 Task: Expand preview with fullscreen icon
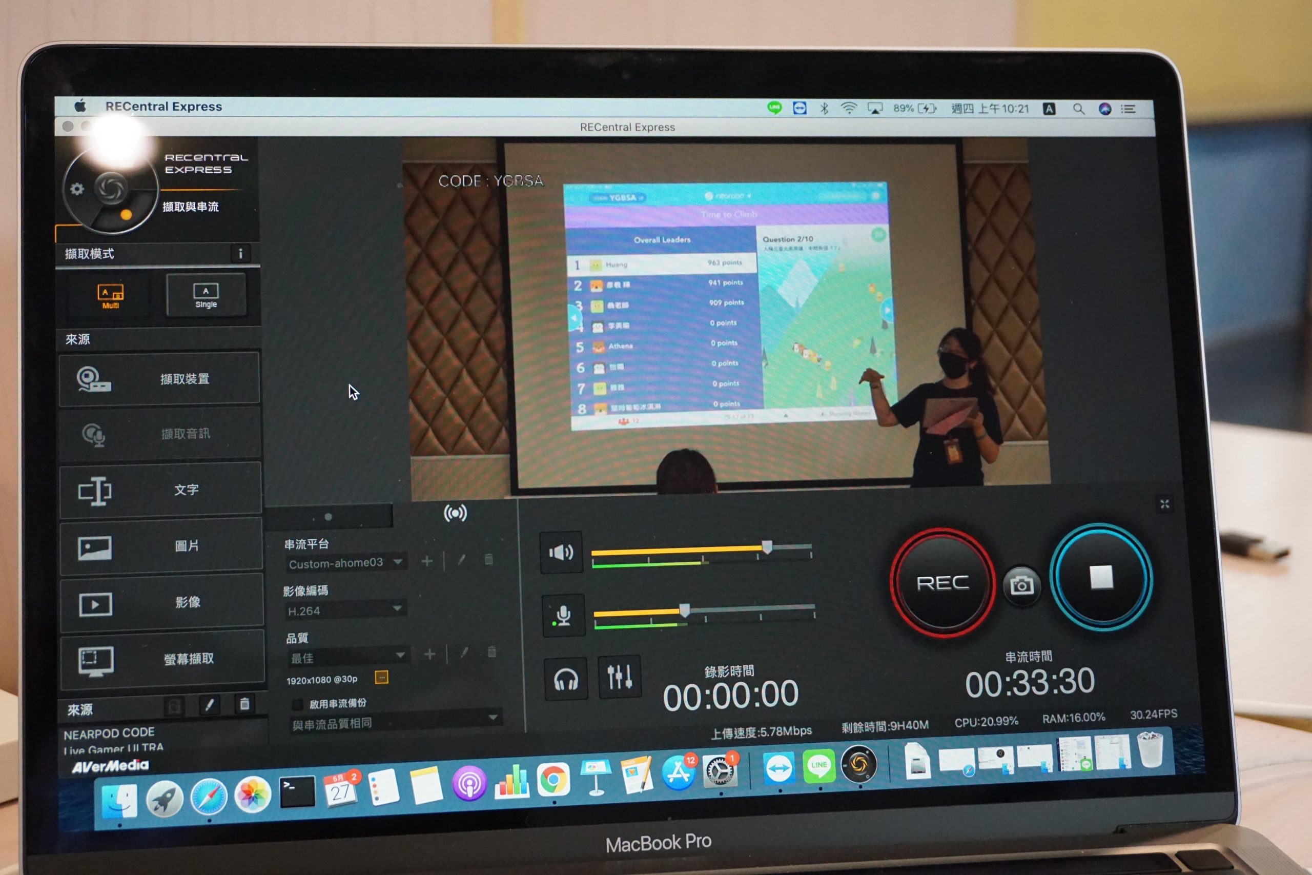pyautogui.click(x=1164, y=504)
